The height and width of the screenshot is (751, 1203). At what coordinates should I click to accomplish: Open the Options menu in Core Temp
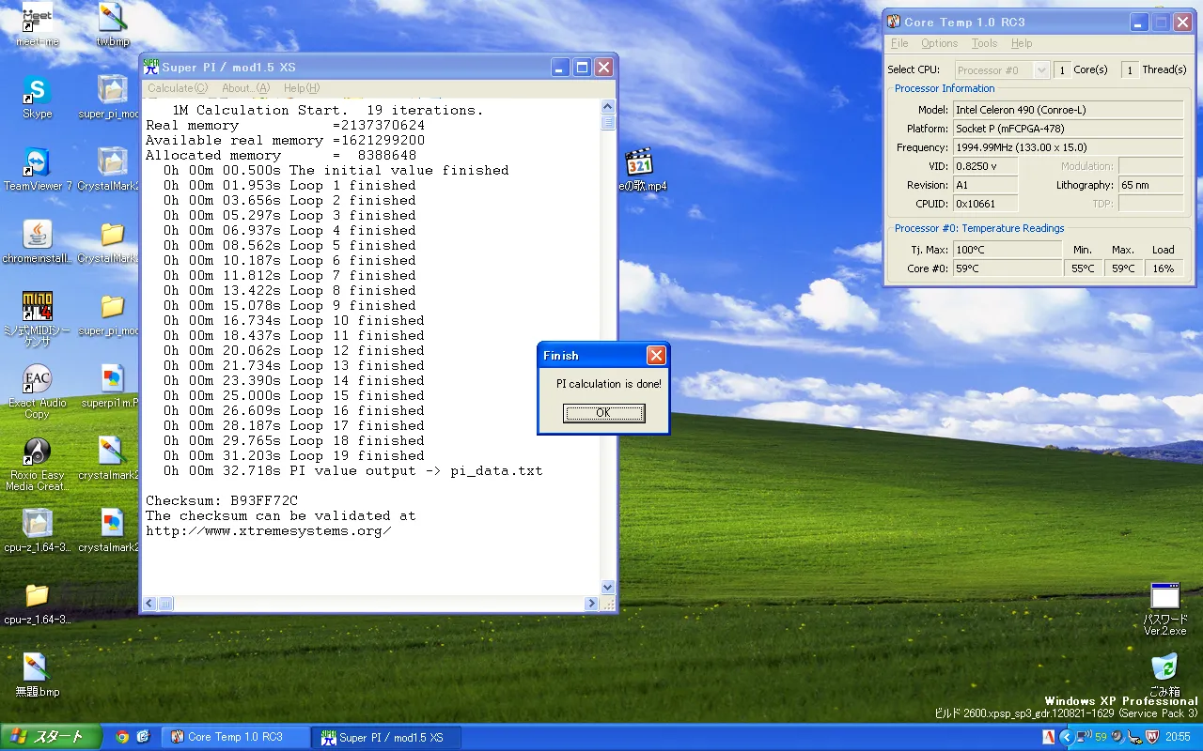tap(939, 43)
